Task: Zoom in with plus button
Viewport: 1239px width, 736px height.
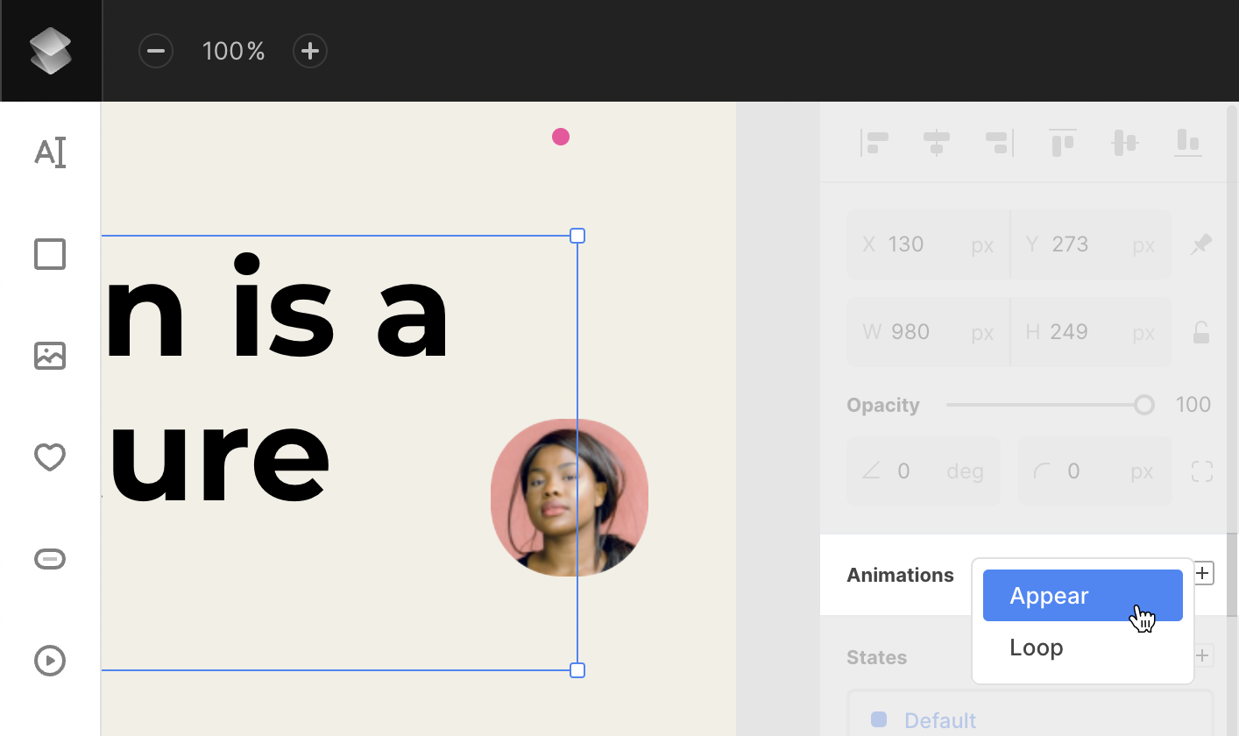Action: click(x=310, y=51)
